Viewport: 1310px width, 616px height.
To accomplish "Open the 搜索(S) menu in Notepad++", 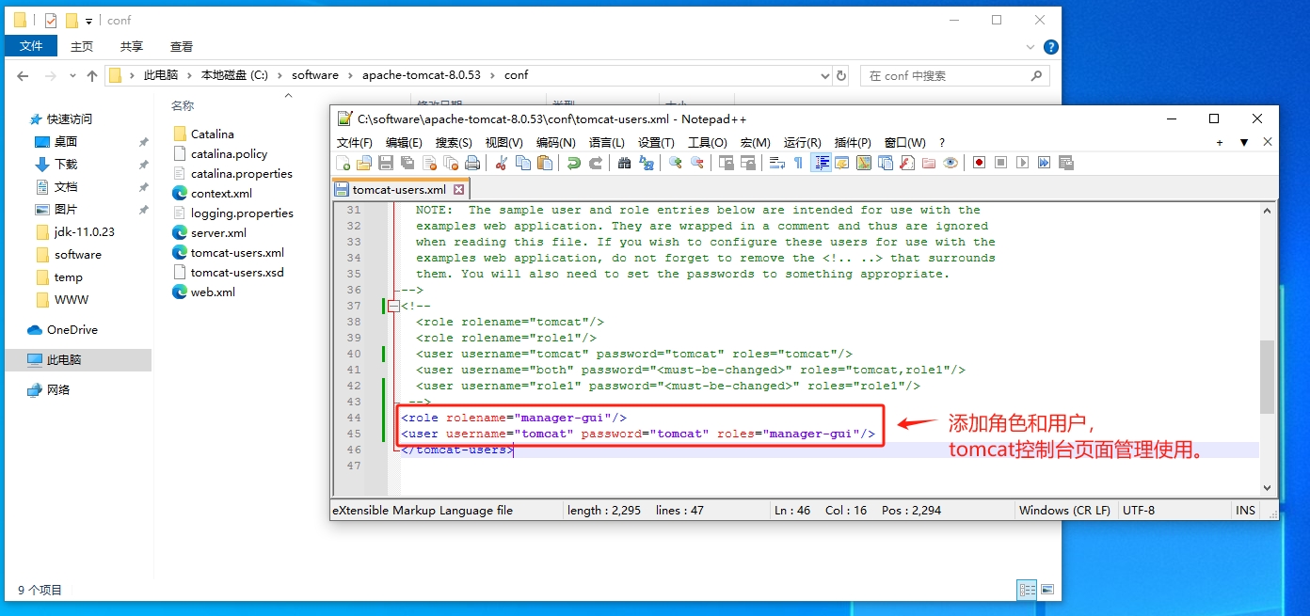I will (454, 142).
